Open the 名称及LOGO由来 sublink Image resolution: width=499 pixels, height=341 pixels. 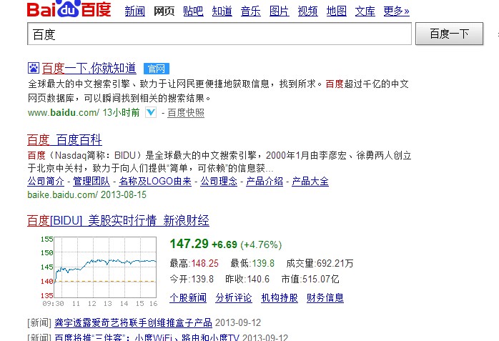click(x=155, y=182)
